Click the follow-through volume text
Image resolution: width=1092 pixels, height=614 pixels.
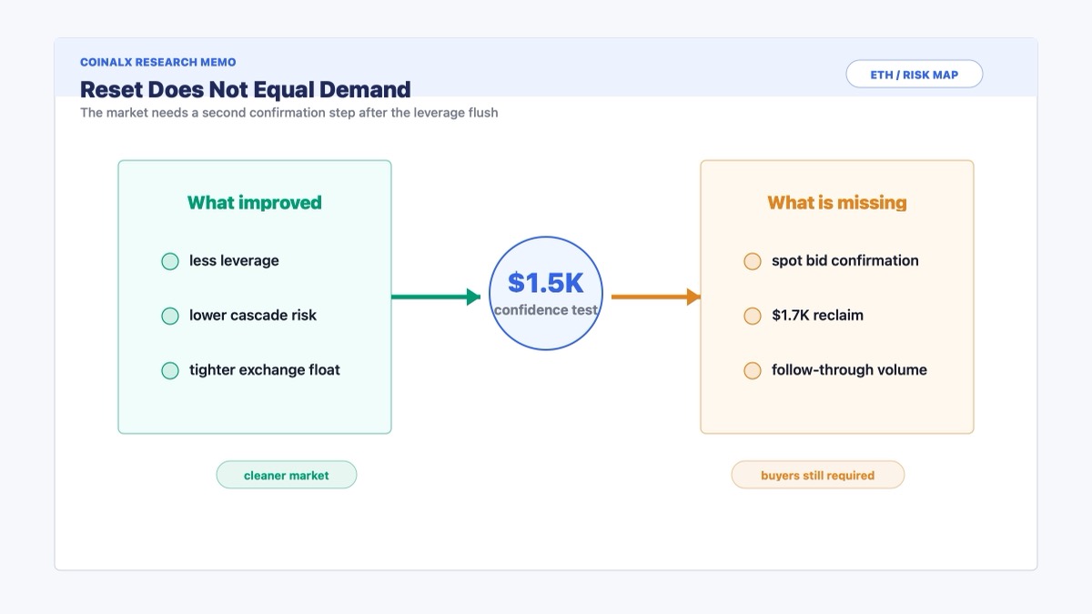[x=850, y=370]
